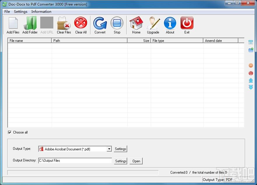Click the 'Converted:0' status text
This screenshot has width=257, height=185.
click(x=179, y=172)
